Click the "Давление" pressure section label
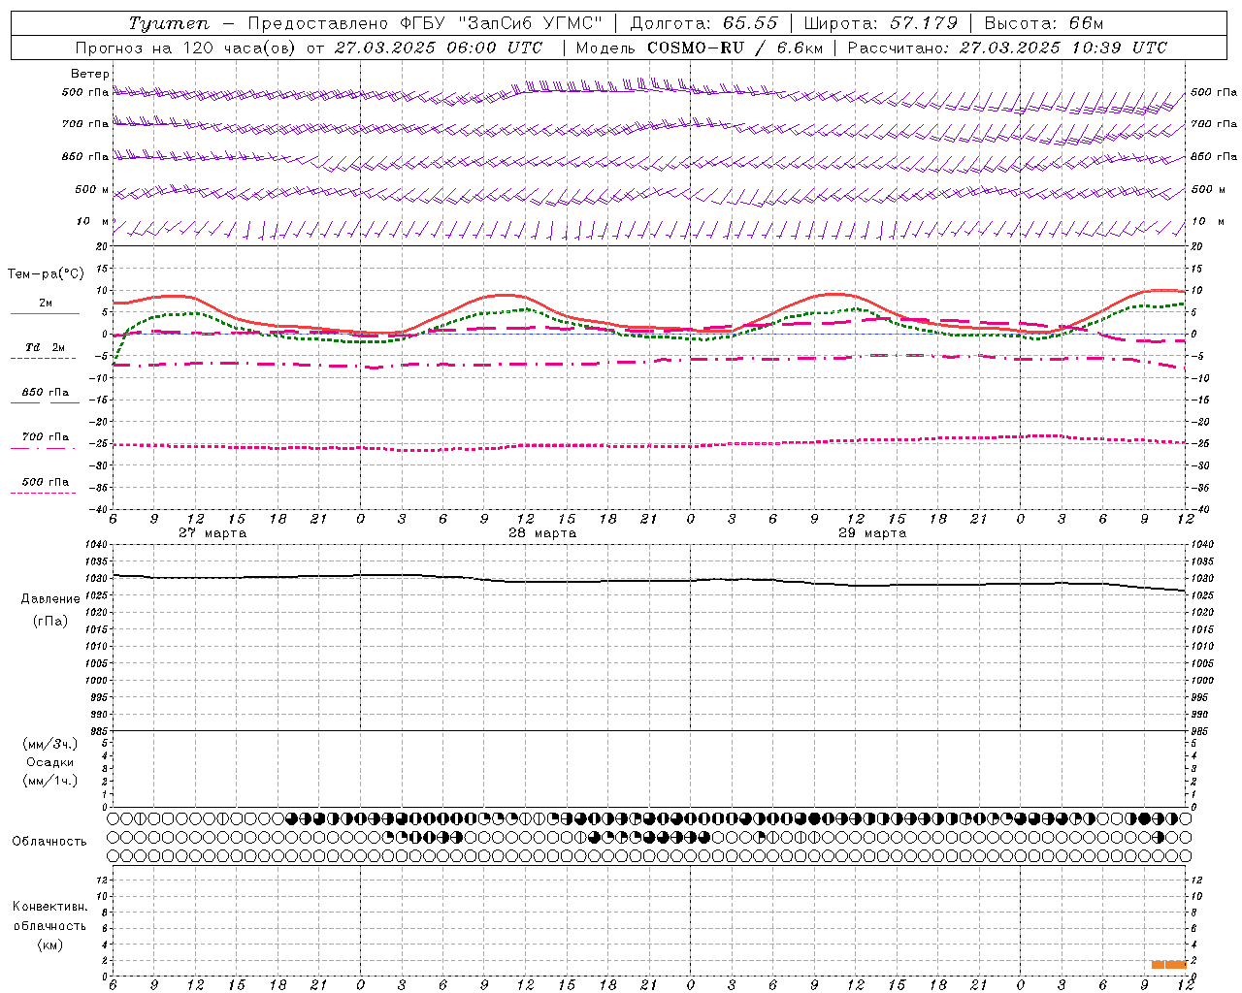Screen dimensions: 1242x993 pos(50,599)
